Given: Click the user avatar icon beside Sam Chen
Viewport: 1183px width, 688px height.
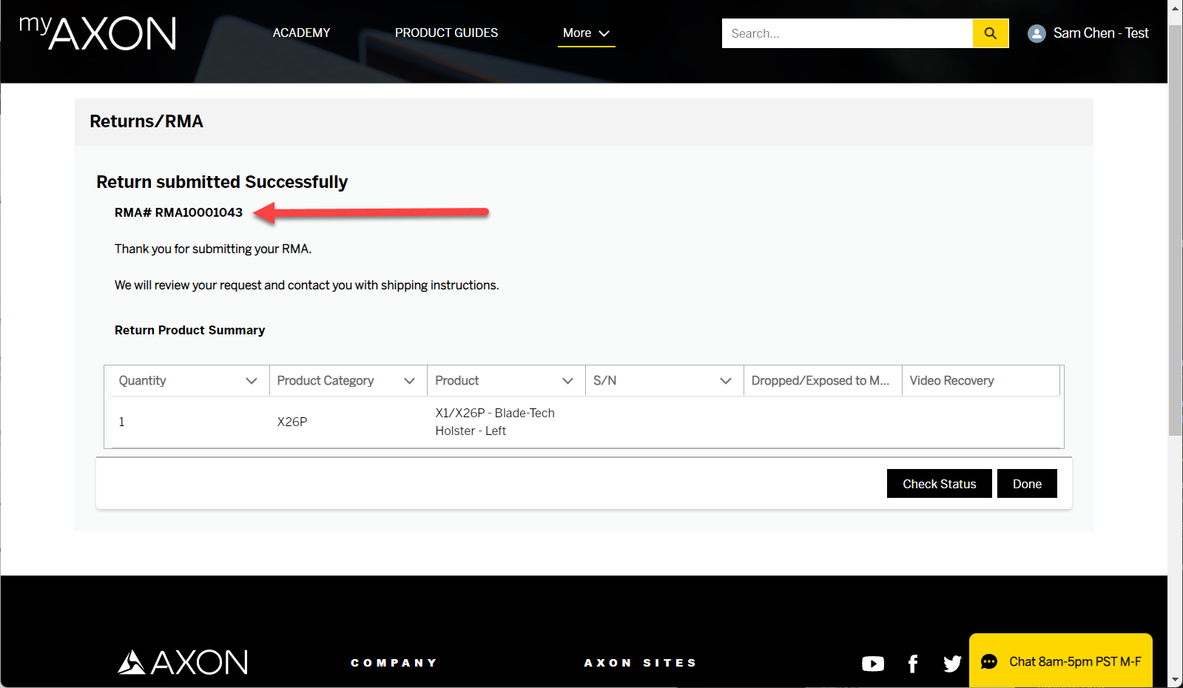Looking at the screenshot, I should tap(1037, 33).
